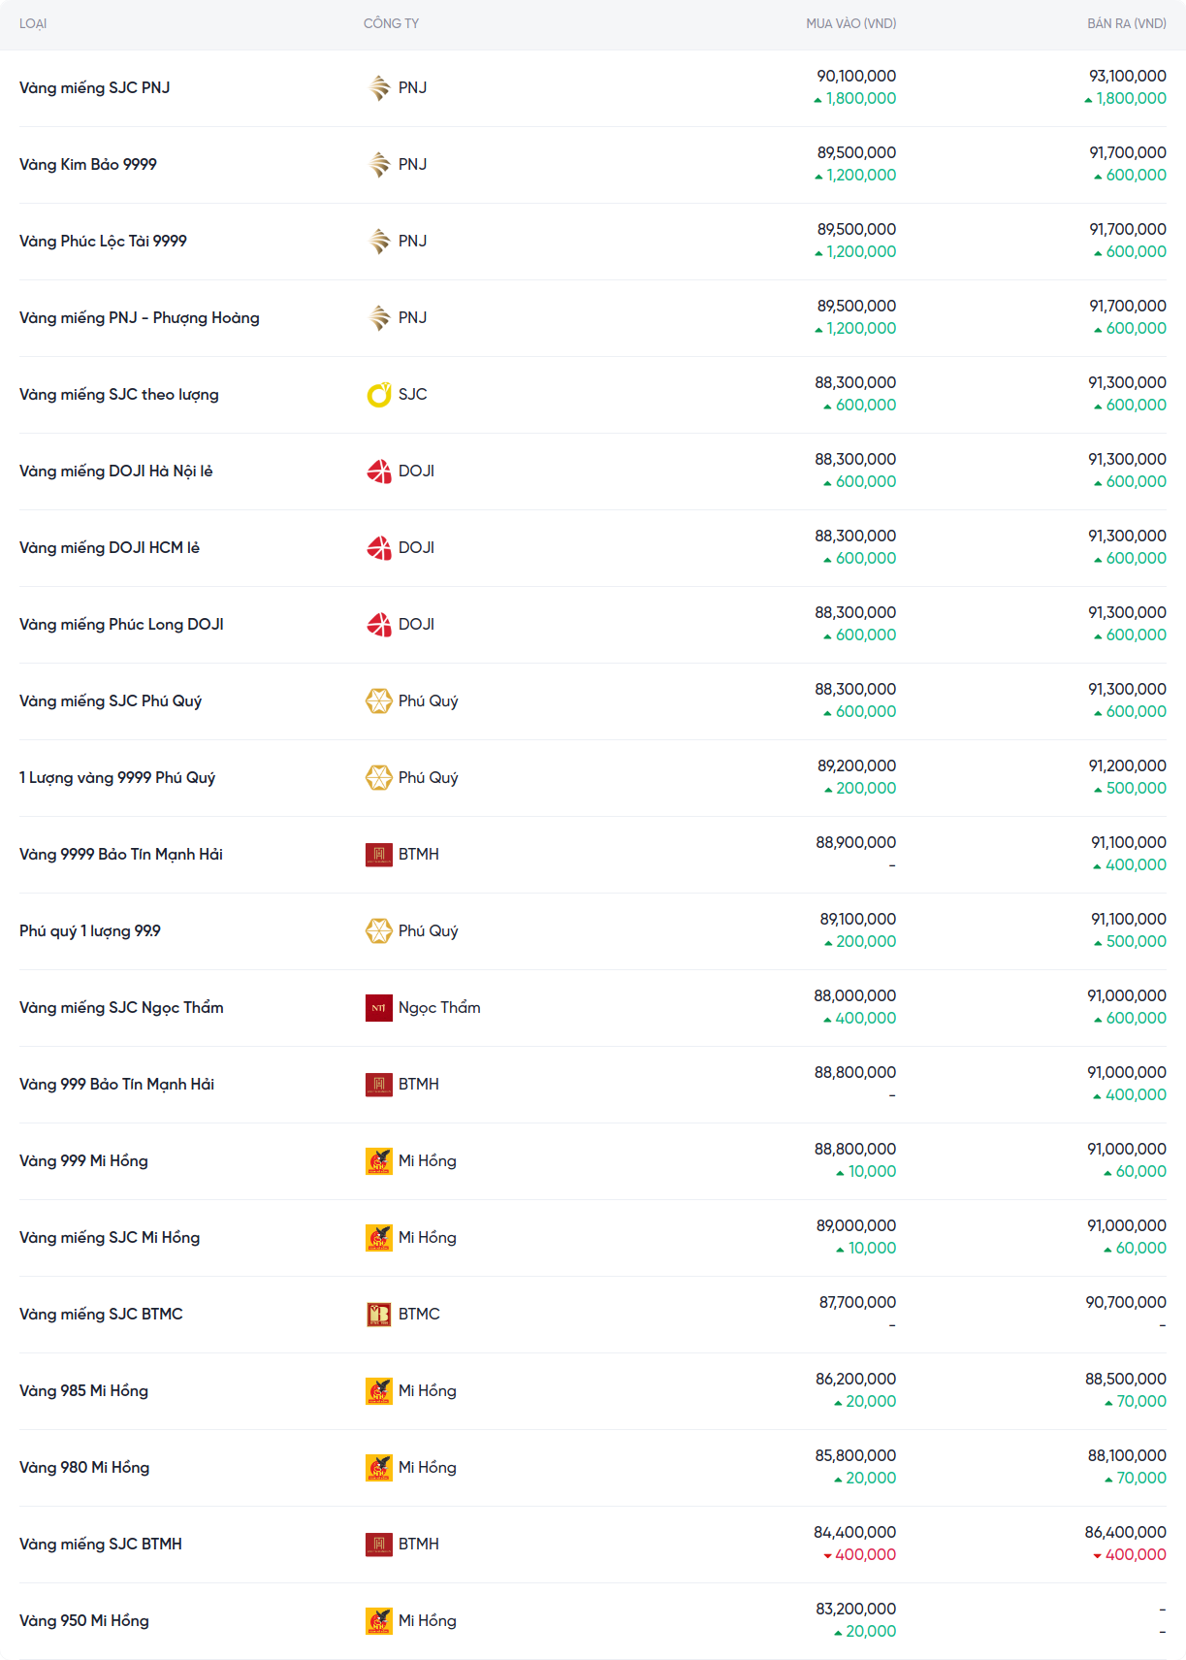Click PNJ logo in Vàng Phúc Lộc Tài 9999 row
Viewport: 1186px width, 1660px height.
tap(379, 242)
